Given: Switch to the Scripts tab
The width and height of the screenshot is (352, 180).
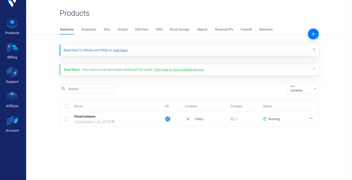Looking at the screenshot, I should (123, 30).
